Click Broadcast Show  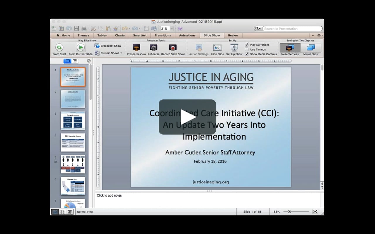108,46
